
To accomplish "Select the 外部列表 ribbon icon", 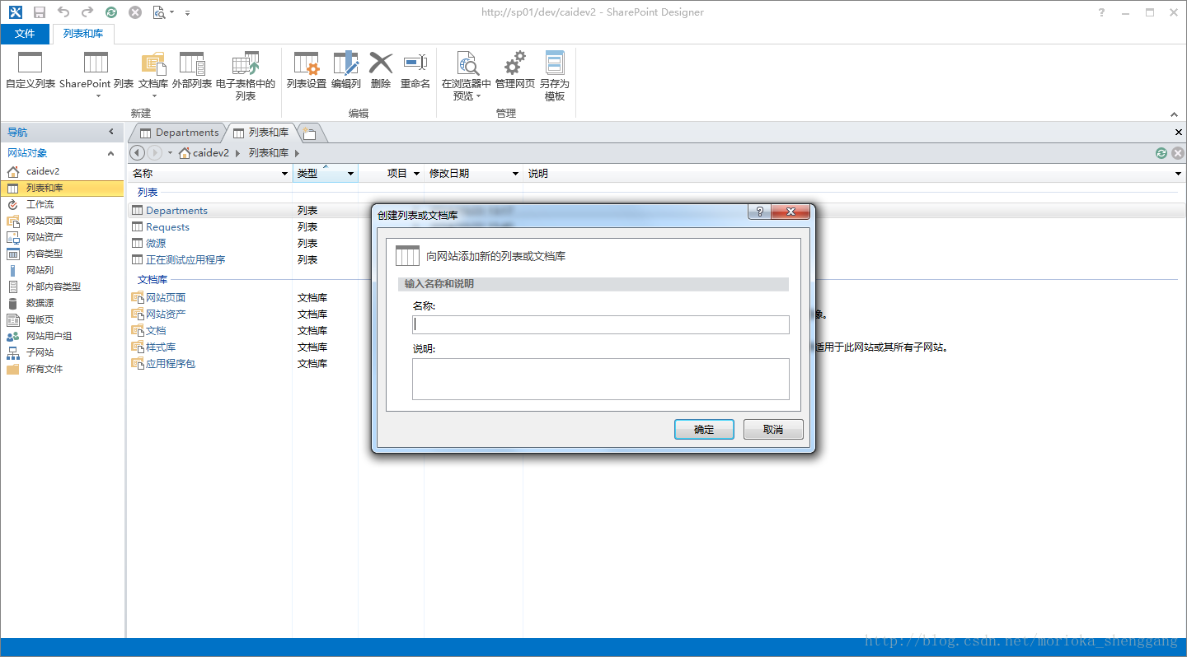I will pyautogui.click(x=192, y=63).
